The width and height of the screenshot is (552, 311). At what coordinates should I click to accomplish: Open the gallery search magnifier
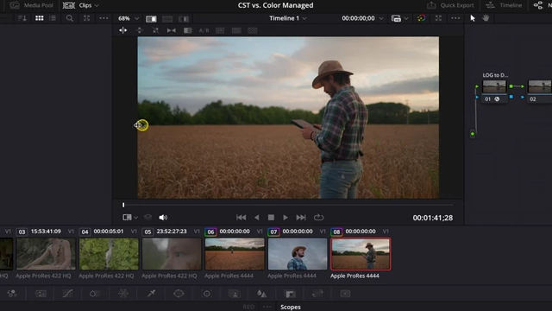click(x=70, y=18)
